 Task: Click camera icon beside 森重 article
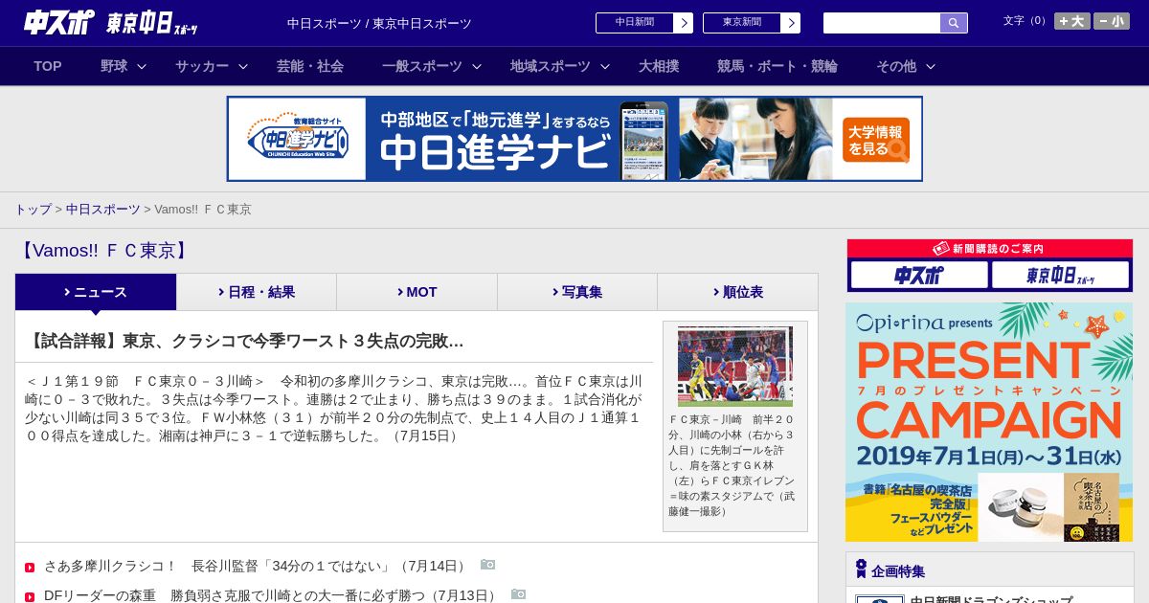pyautogui.click(x=519, y=594)
